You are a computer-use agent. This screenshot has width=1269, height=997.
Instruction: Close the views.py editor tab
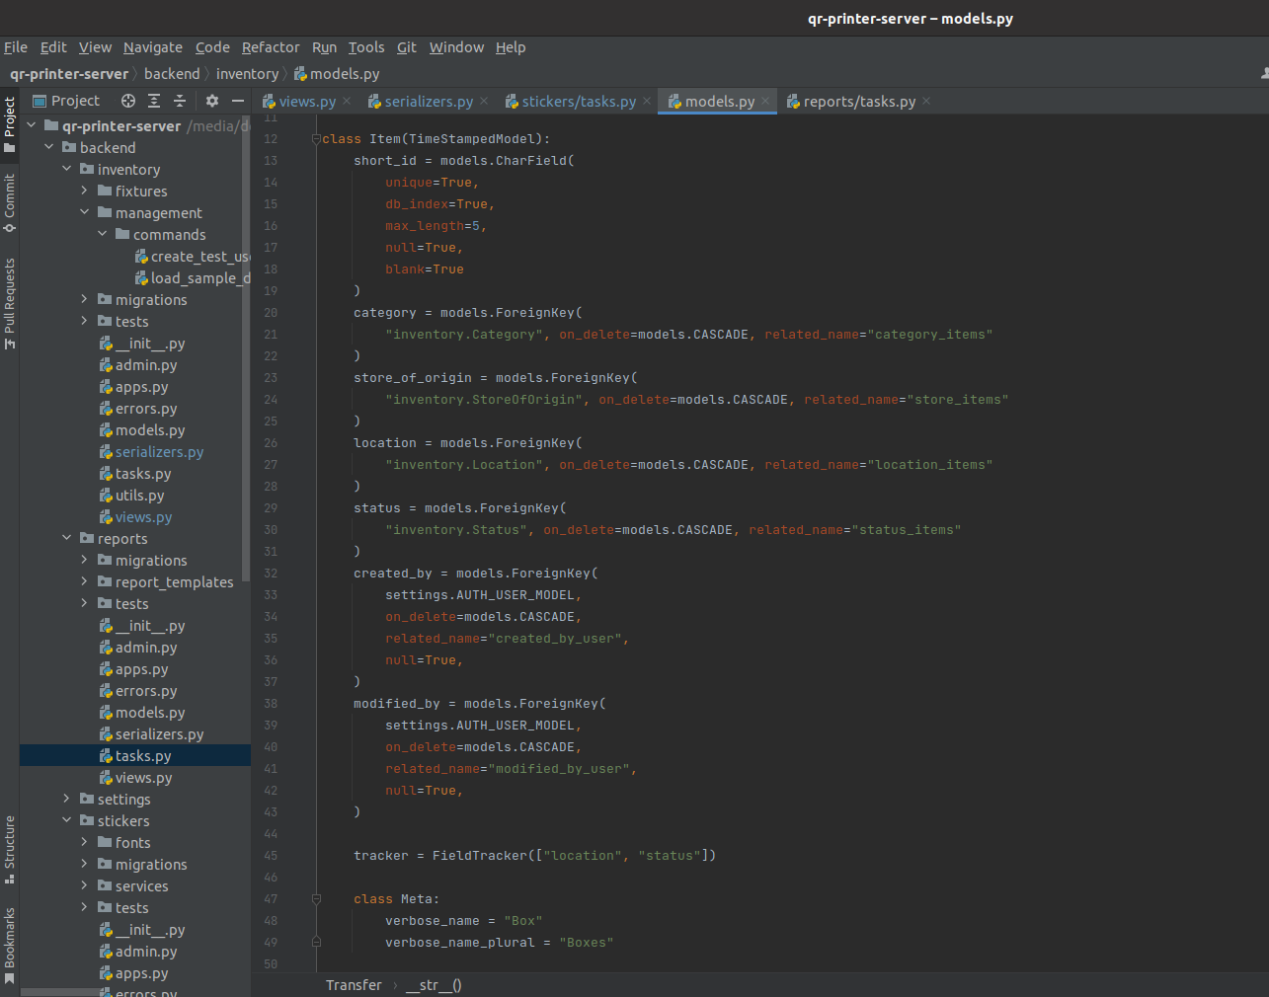(x=347, y=102)
